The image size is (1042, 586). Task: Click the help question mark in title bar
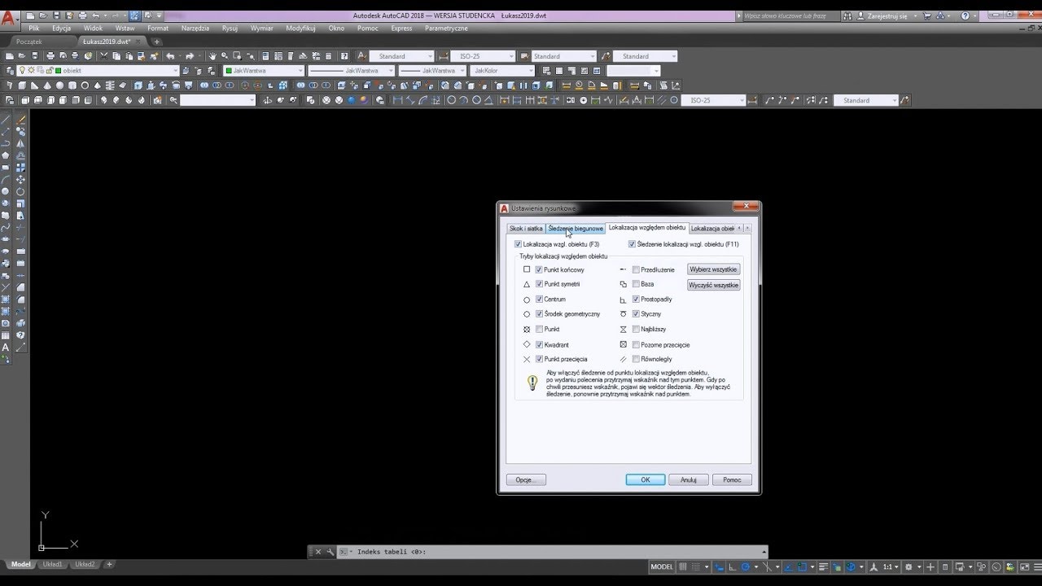coord(965,16)
